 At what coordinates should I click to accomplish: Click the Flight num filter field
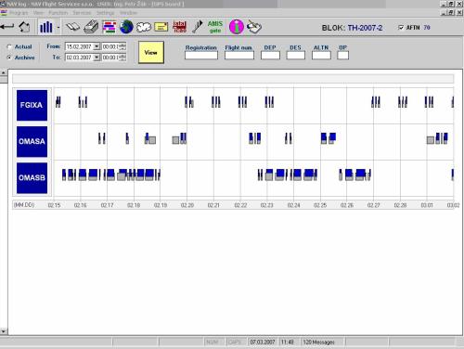(x=239, y=56)
